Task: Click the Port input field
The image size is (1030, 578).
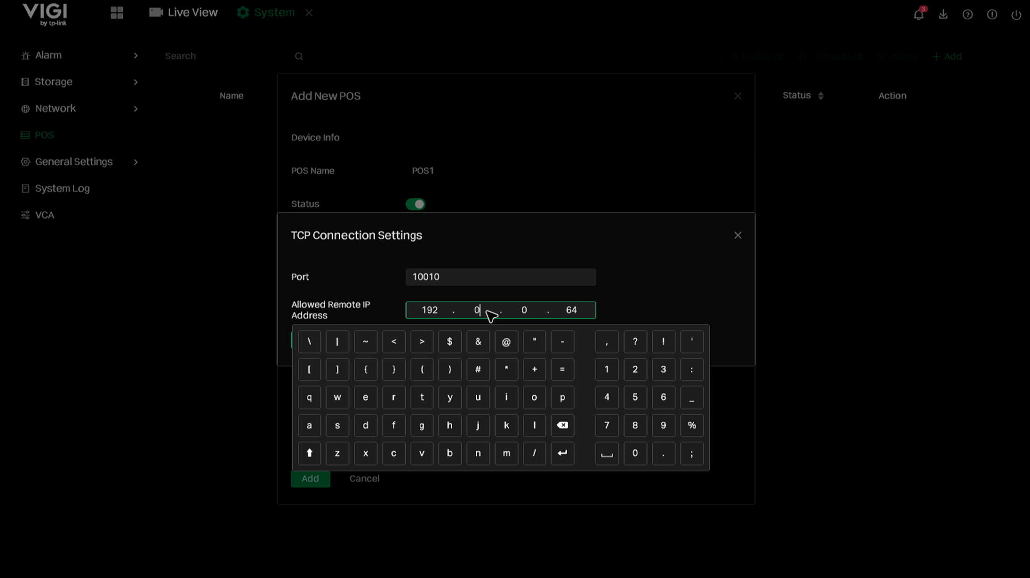Action: [x=501, y=277]
